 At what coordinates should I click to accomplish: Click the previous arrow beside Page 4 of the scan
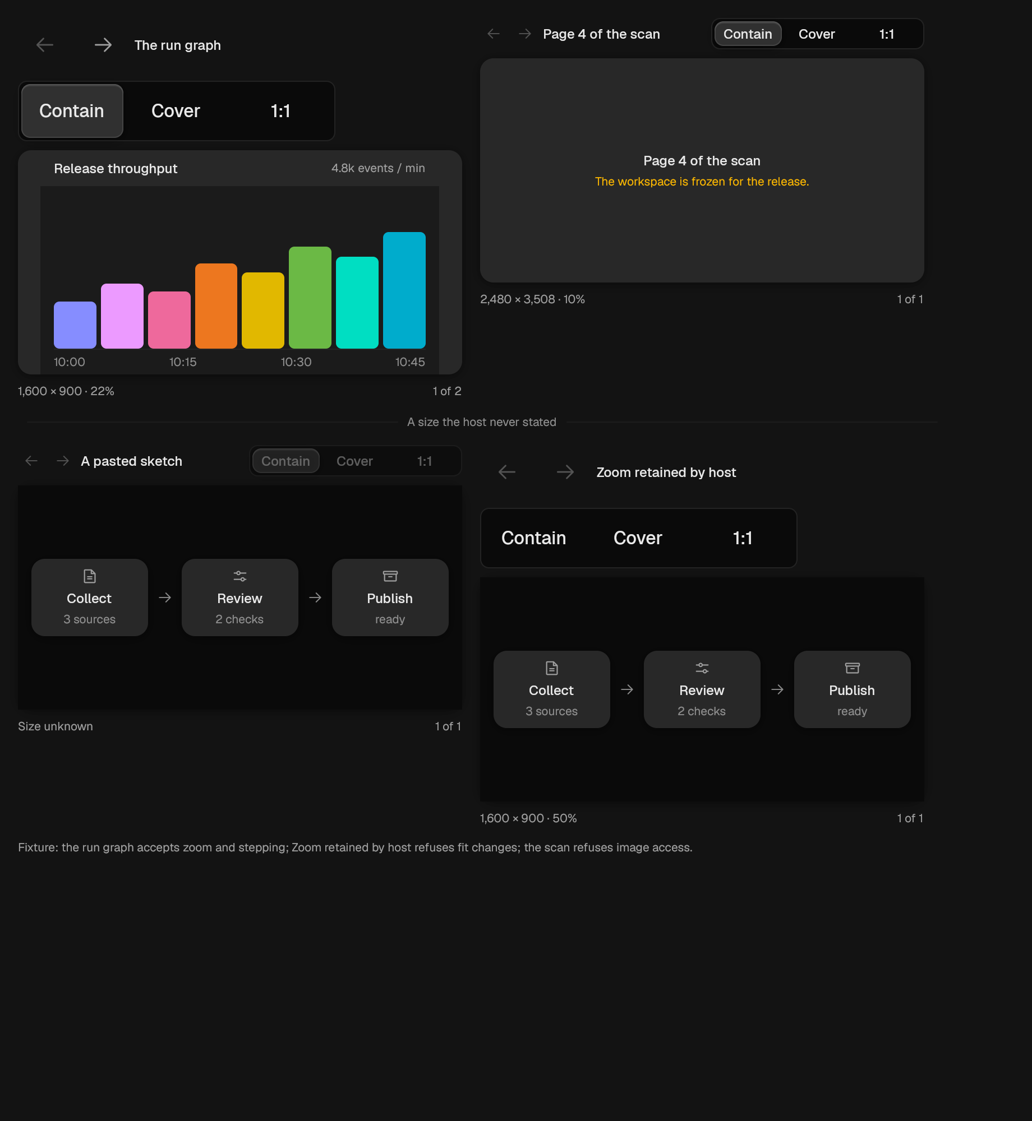tap(494, 34)
